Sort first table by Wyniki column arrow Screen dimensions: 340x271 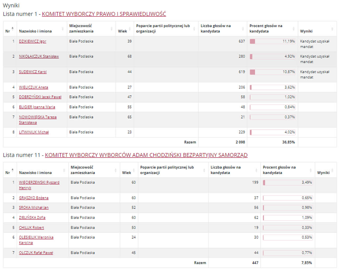point(332,29)
